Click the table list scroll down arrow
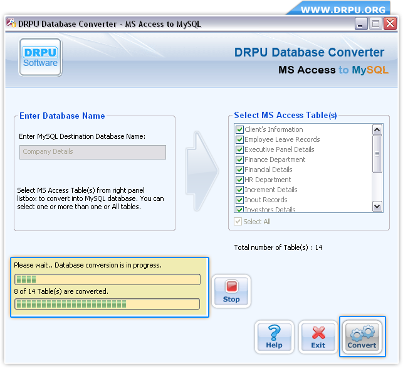This screenshot has width=403, height=368. [x=377, y=206]
